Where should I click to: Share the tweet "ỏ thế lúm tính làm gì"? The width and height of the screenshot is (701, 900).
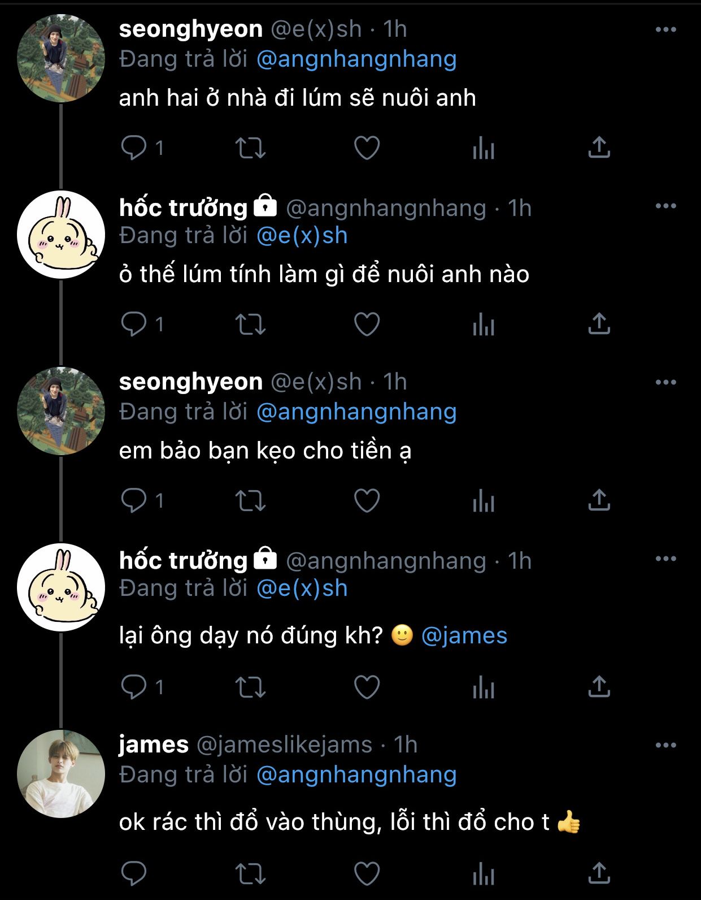click(x=599, y=324)
